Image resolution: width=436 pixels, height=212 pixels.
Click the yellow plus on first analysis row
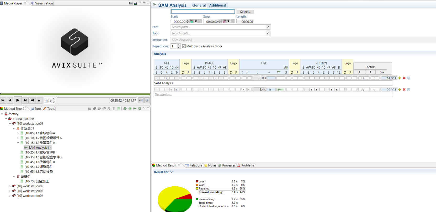click(x=400, y=78)
